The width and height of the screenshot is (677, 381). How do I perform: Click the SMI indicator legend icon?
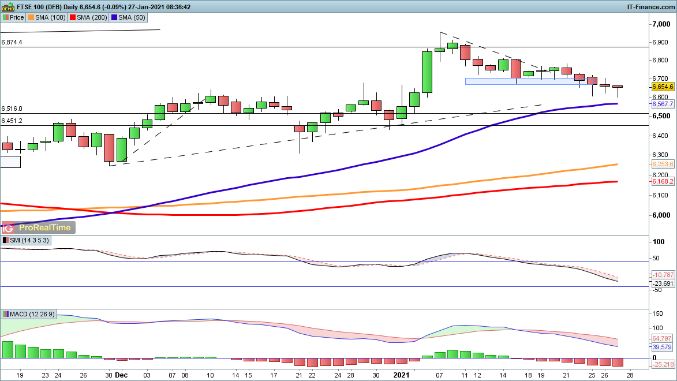(5, 240)
